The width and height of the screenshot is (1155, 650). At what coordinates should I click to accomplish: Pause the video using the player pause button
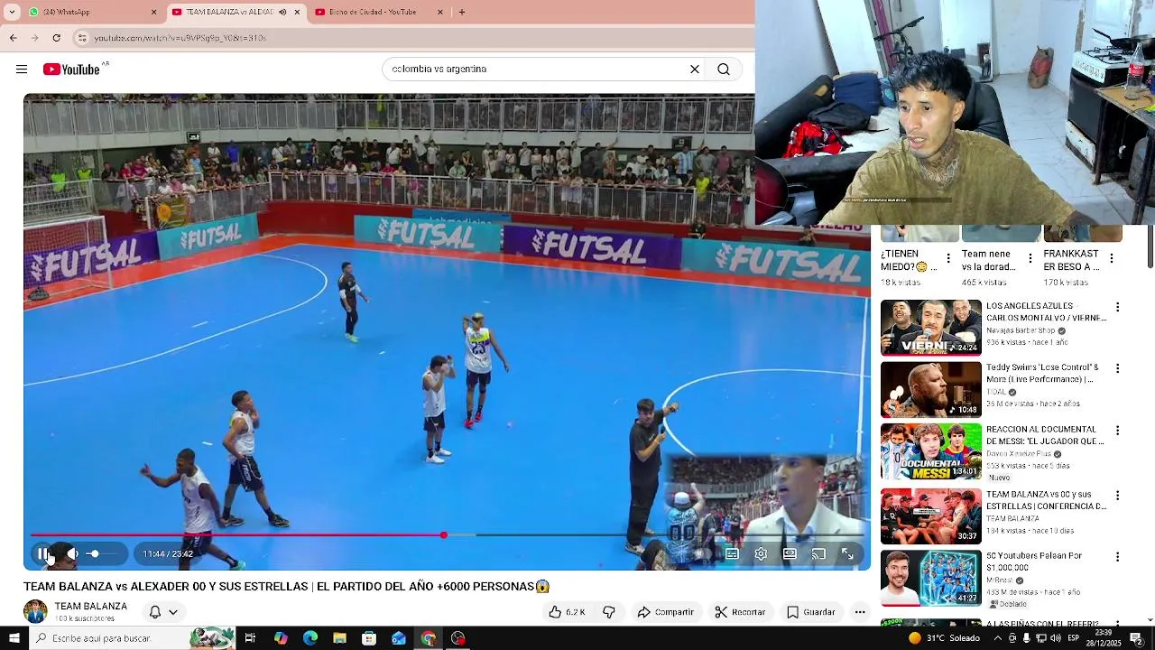tap(42, 553)
